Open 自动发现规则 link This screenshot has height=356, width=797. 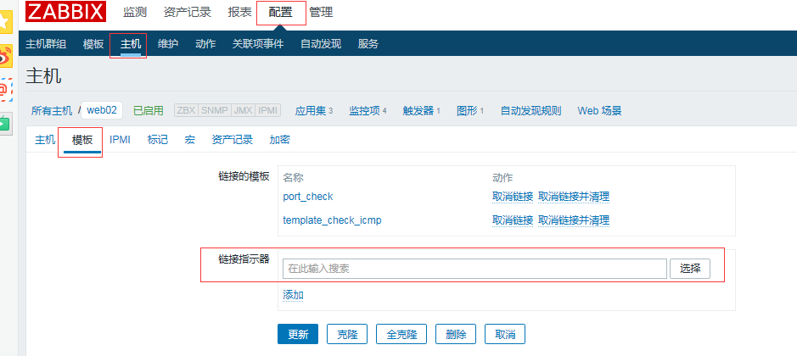[x=530, y=111]
